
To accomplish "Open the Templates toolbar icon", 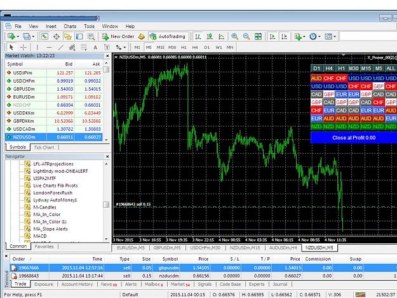I will pyautogui.click(x=328, y=36).
